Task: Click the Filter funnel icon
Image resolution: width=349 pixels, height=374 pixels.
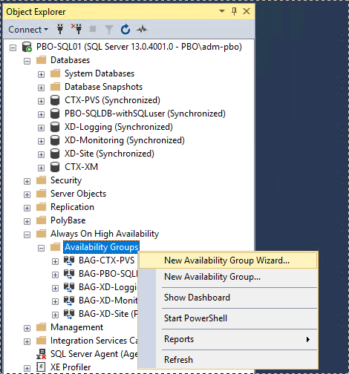Action: point(109,30)
